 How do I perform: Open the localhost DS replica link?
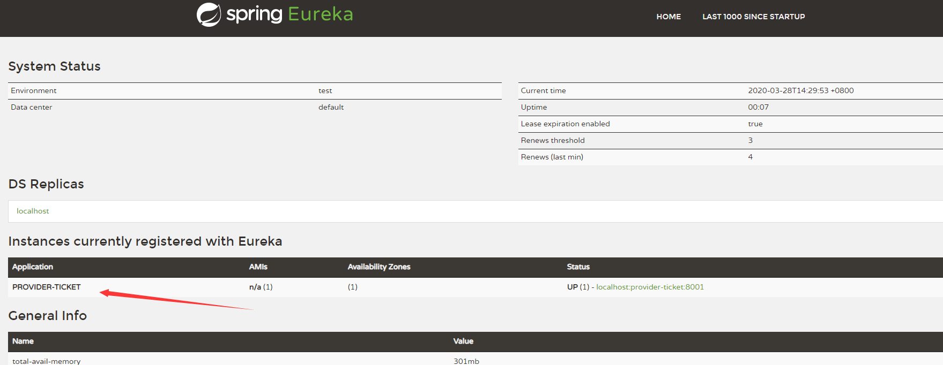(x=33, y=211)
